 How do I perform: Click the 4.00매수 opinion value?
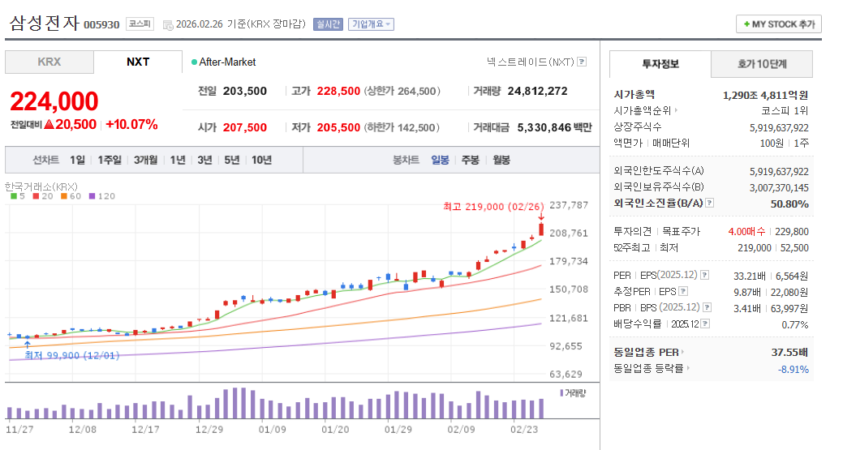(x=746, y=231)
